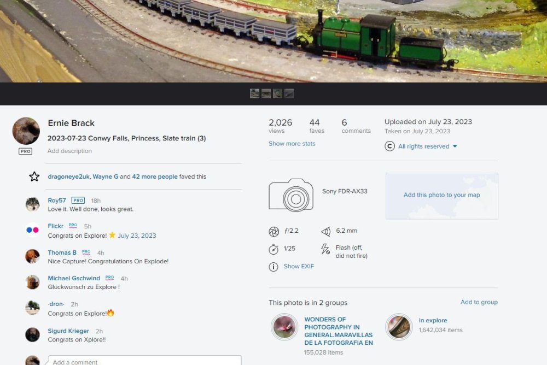The width and height of the screenshot is (547, 365).
Task: Click the Show EXIF info icon
Action: coord(273,267)
